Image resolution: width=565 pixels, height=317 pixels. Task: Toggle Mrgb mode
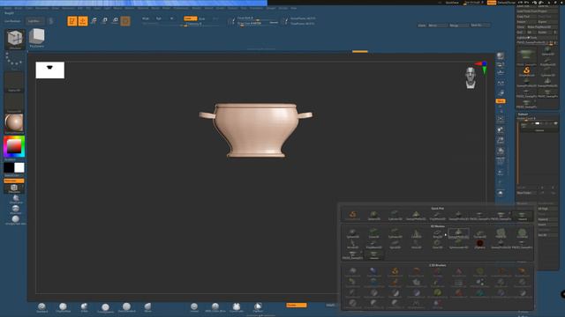coord(146,18)
